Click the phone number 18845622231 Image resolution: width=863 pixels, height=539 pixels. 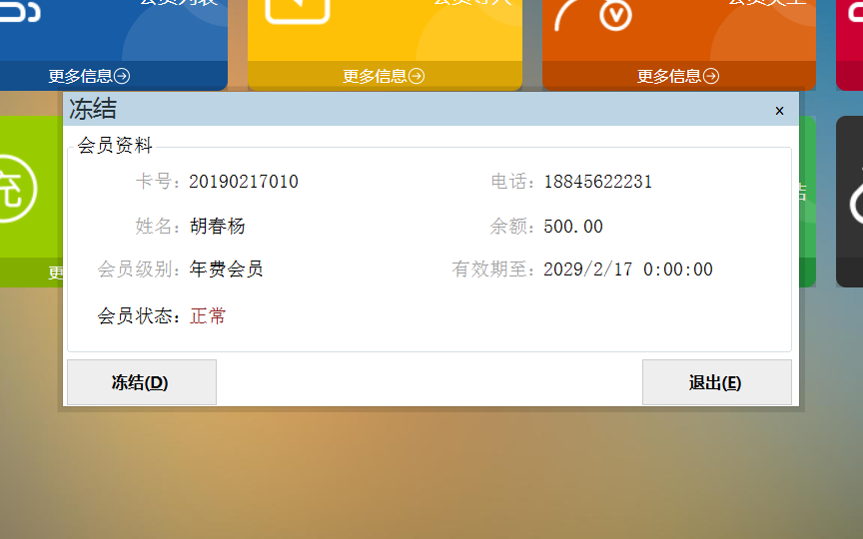tap(597, 182)
